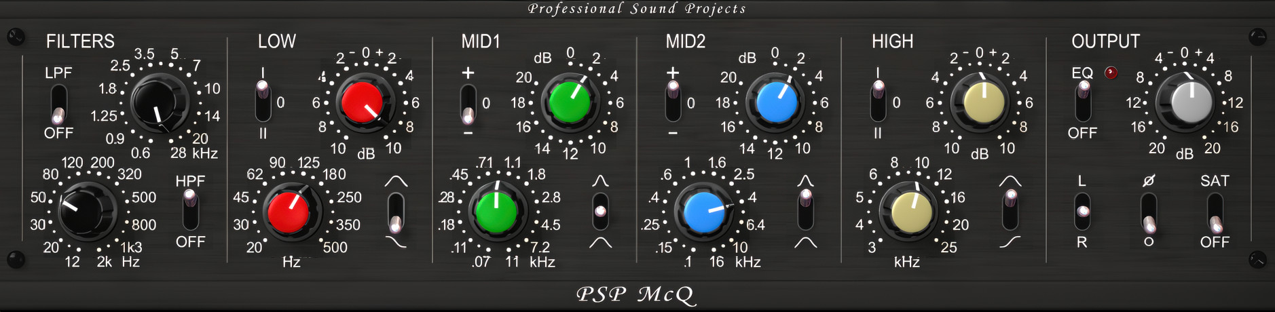Click the 500 mark on LOW frequency dial

(335, 248)
